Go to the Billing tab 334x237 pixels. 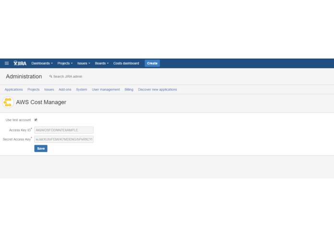(129, 90)
